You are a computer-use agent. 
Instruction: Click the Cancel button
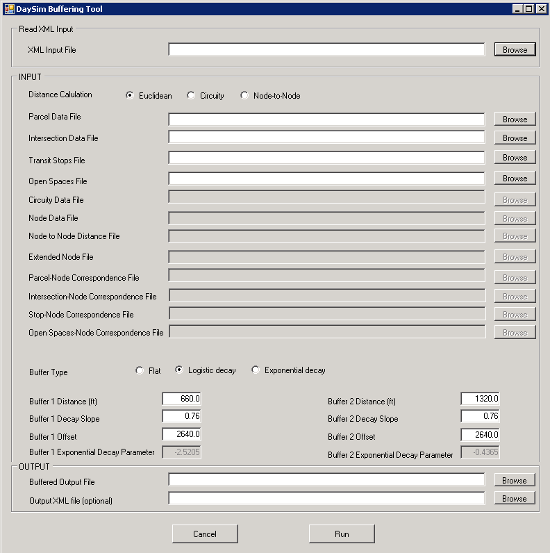tap(205, 534)
